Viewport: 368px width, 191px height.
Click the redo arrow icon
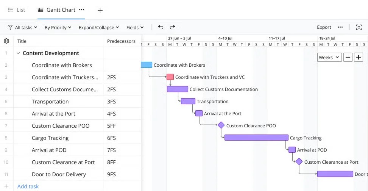pos(173,27)
